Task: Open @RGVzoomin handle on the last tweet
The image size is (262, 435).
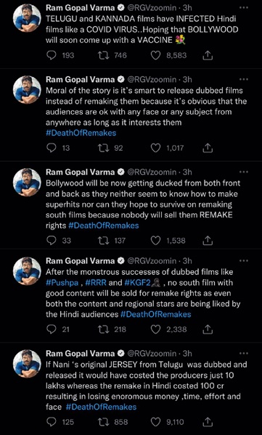Action: (152, 354)
